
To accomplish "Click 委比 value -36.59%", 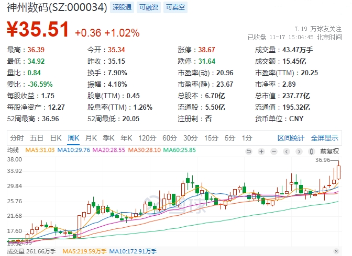I will pyautogui.click(x=40, y=84).
